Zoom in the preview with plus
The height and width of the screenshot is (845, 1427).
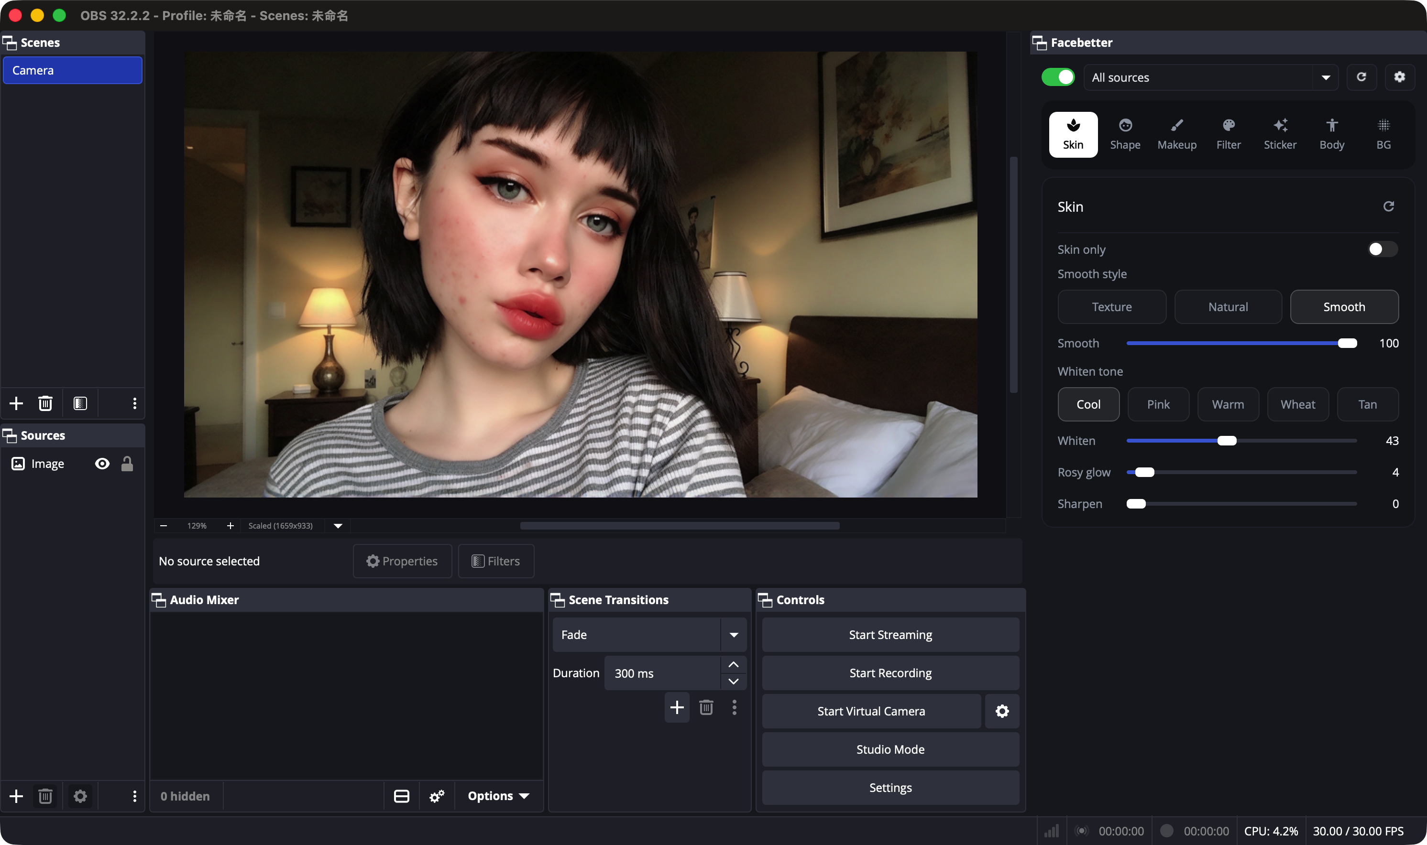click(x=230, y=526)
